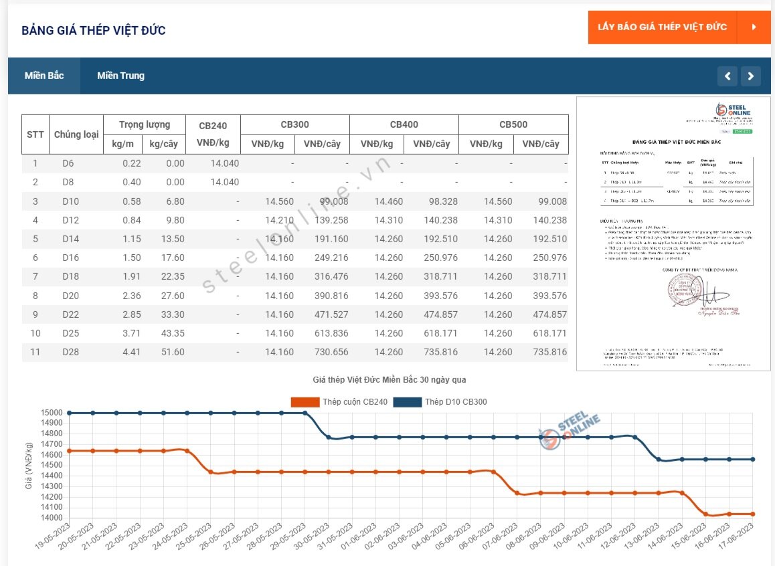Select the D18 cell in row 7

point(71,276)
